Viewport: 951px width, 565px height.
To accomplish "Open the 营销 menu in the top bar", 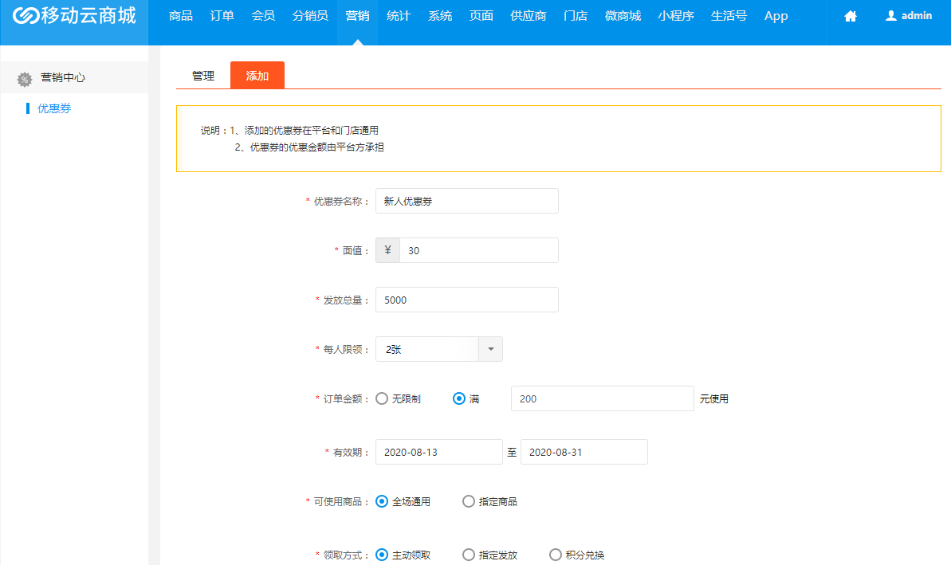I will pyautogui.click(x=357, y=15).
